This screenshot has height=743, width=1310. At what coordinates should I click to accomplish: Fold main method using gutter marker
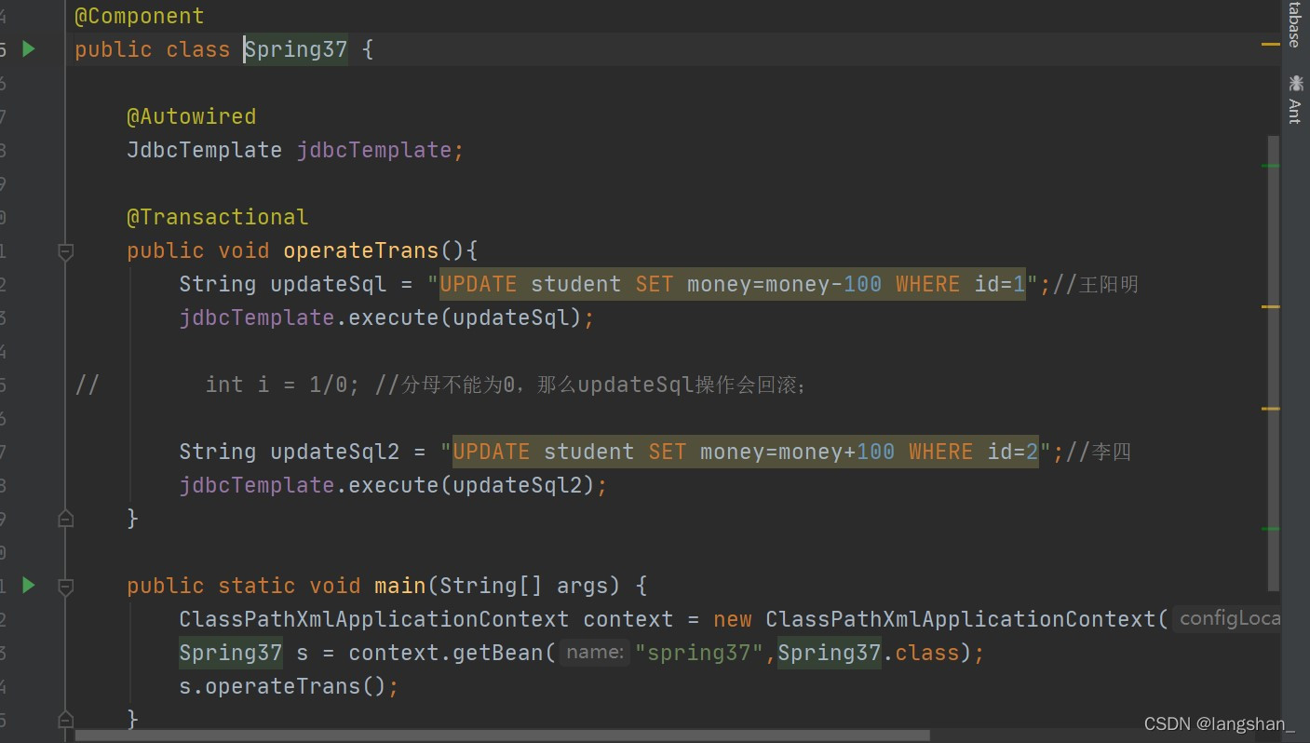[65, 586]
